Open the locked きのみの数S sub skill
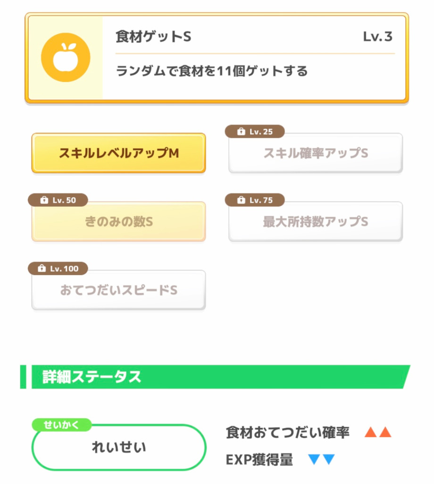The height and width of the screenshot is (484, 434). pos(118,222)
